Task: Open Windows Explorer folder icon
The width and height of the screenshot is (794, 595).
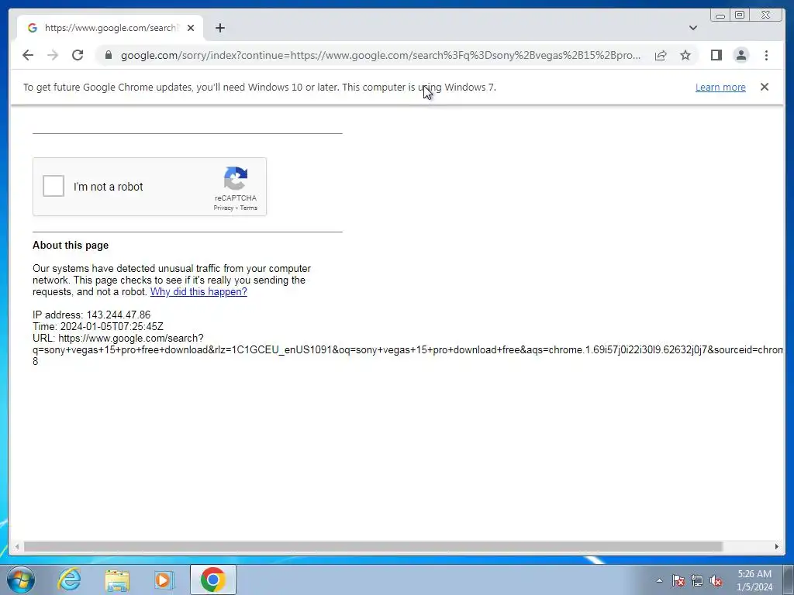Action: pos(117,580)
